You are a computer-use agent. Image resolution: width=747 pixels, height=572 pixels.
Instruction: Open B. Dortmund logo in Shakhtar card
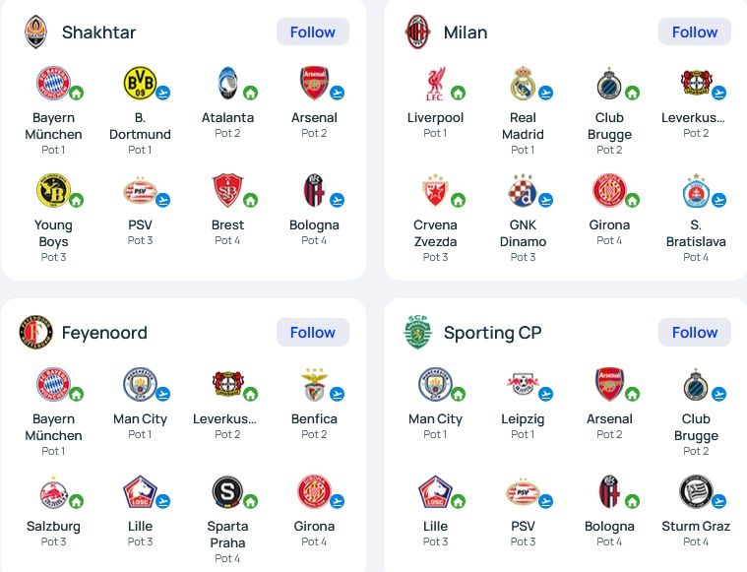140,83
